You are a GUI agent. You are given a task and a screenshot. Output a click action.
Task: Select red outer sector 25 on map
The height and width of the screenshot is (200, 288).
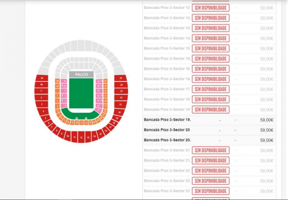click(x=121, y=78)
